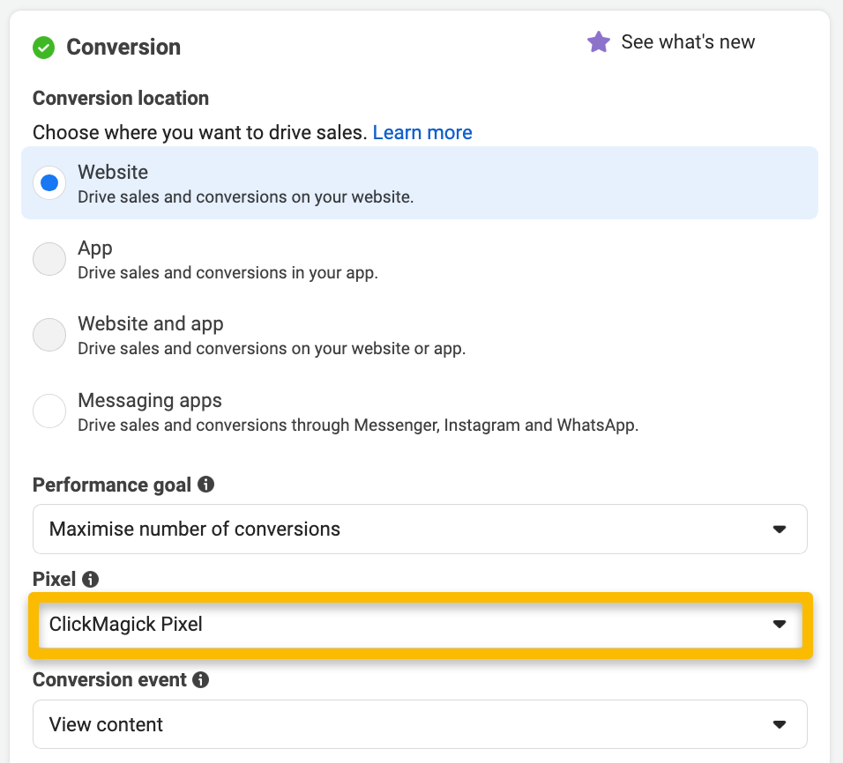Pick the Messaging apps radio button

coord(49,411)
